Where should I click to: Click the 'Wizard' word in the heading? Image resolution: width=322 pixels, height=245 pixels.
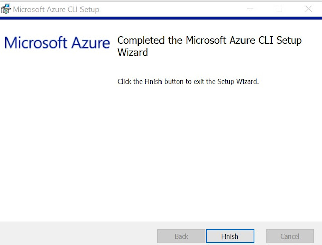click(x=133, y=52)
